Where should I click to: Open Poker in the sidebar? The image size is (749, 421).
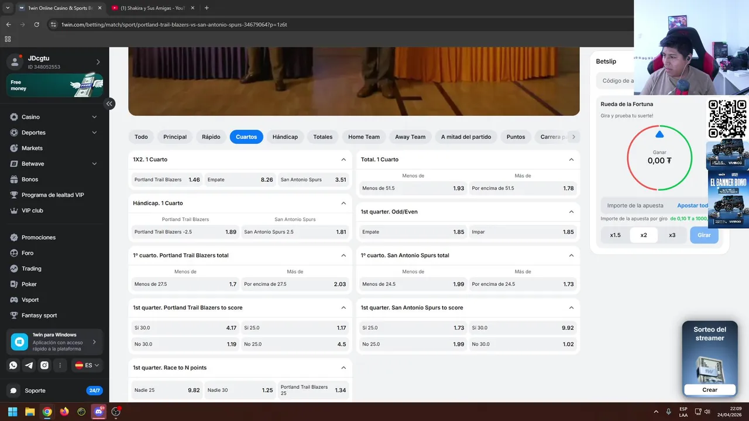click(29, 284)
